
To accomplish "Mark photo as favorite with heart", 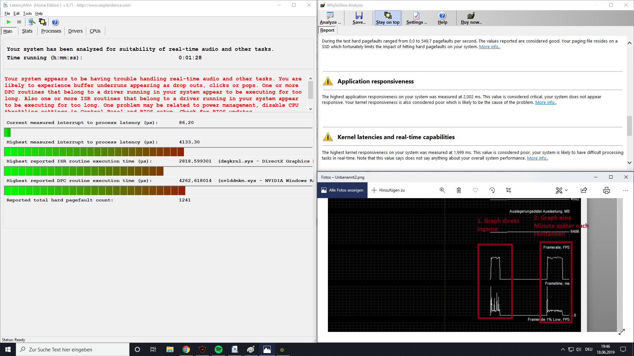I will pos(475,190).
